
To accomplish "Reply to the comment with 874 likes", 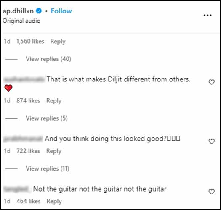I will [x=54, y=101].
